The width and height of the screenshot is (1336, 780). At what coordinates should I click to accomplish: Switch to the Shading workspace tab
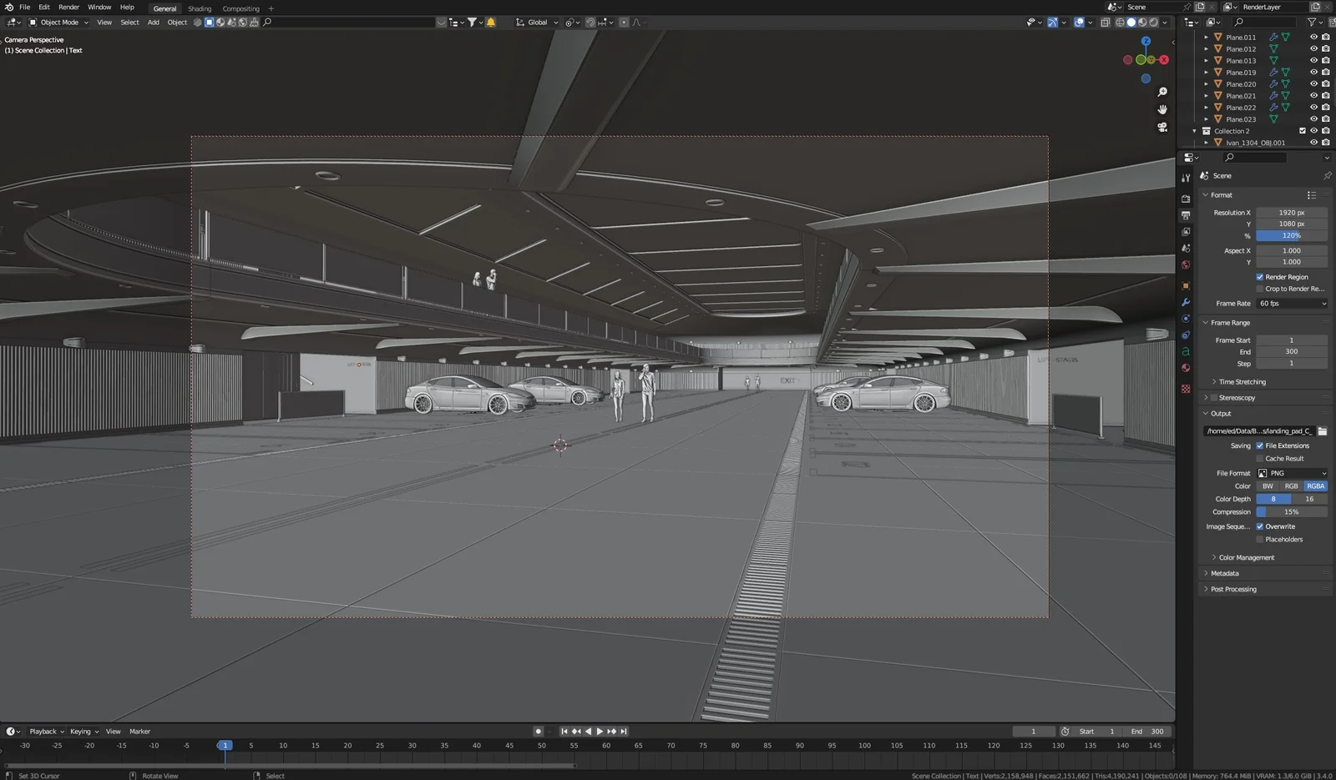coord(200,8)
